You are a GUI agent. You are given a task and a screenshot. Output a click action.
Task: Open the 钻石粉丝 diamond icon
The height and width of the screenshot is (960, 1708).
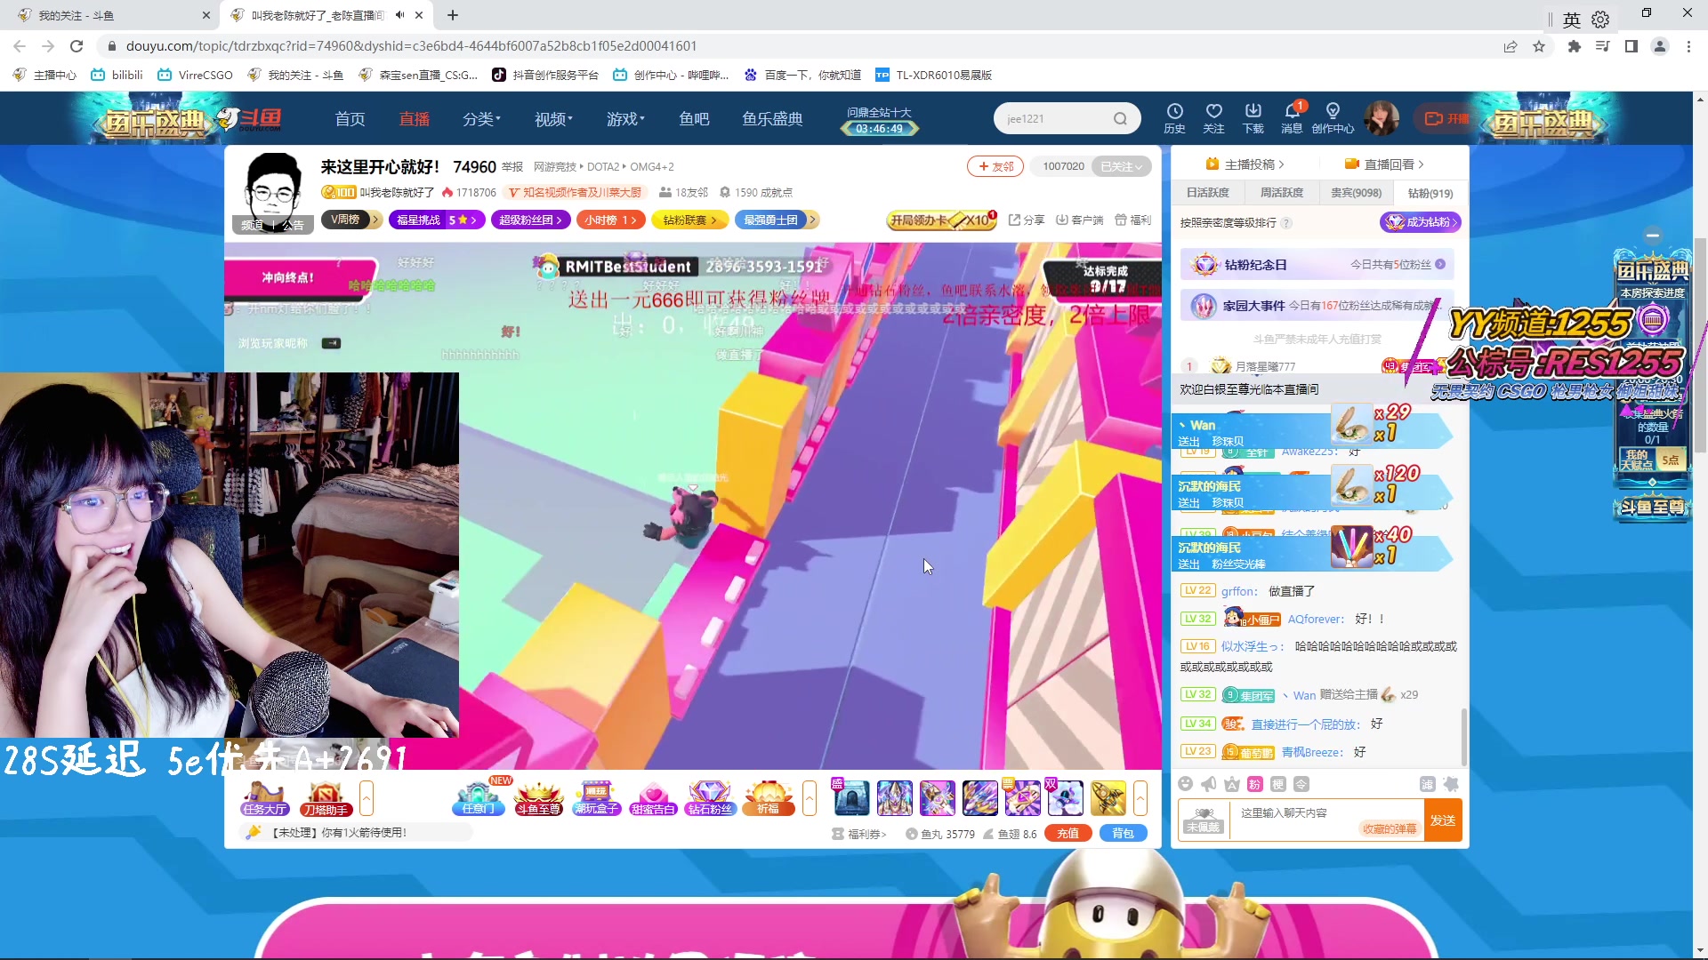[710, 797]
